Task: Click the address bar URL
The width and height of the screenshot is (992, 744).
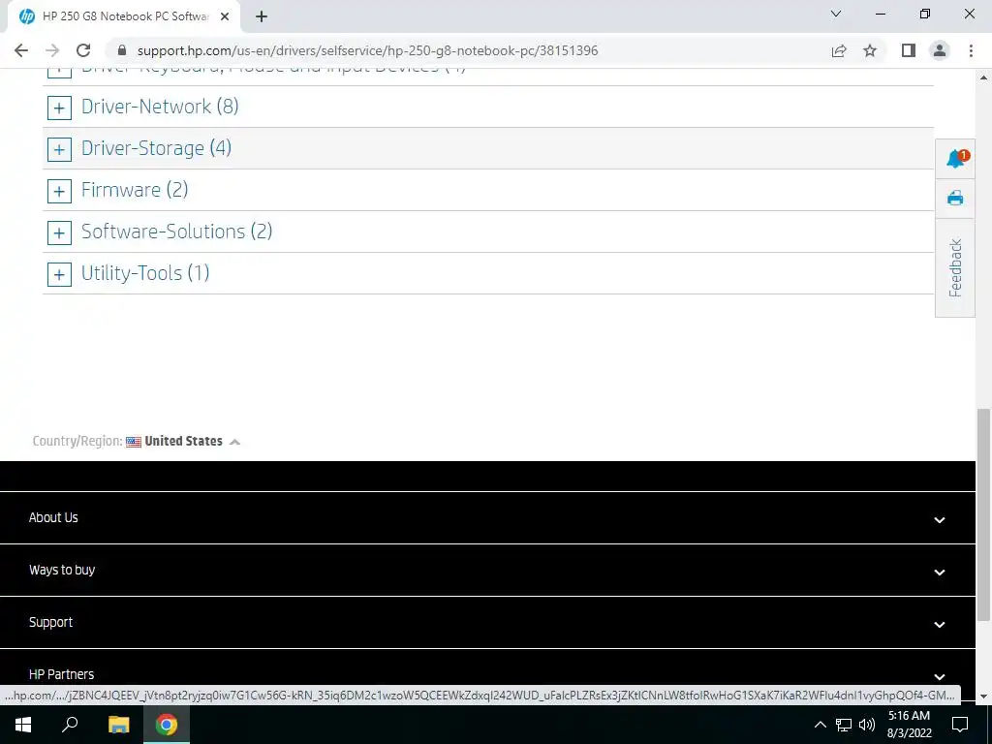Action: point(367,50)
